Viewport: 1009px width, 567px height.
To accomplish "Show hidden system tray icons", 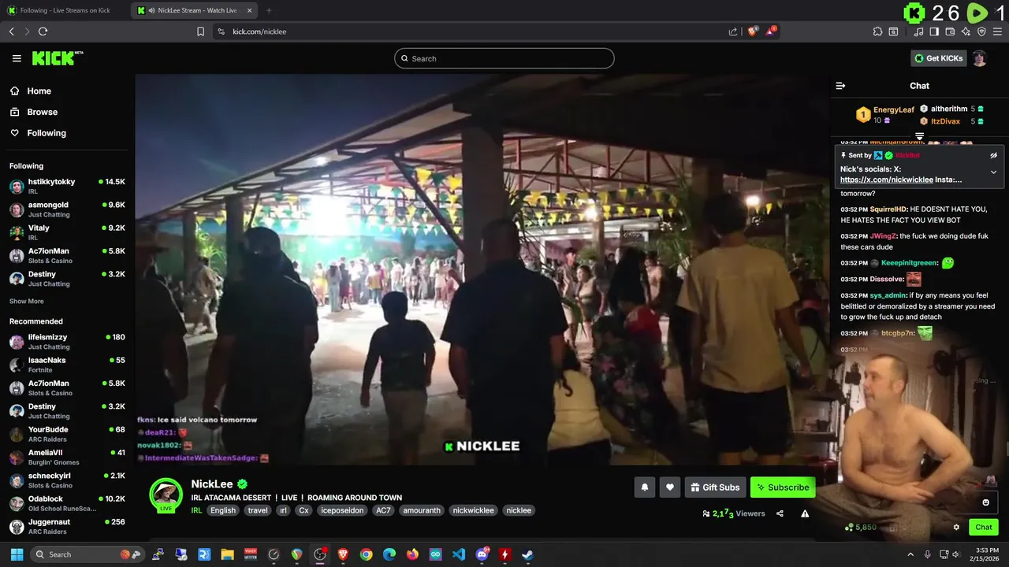I will (910, 554).
